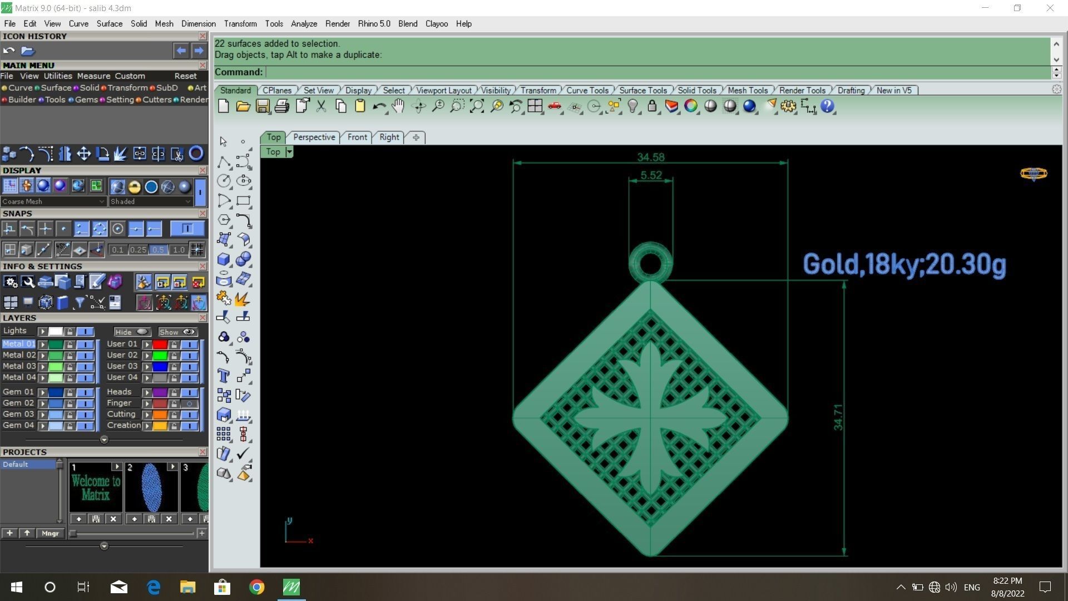Image resolution: width=1068 pixels, height=601 pixels.
Task: Click the New file icon in Standard toolbar
Action: point(224,106)
